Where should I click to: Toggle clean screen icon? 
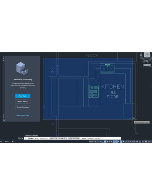point(151,142)
